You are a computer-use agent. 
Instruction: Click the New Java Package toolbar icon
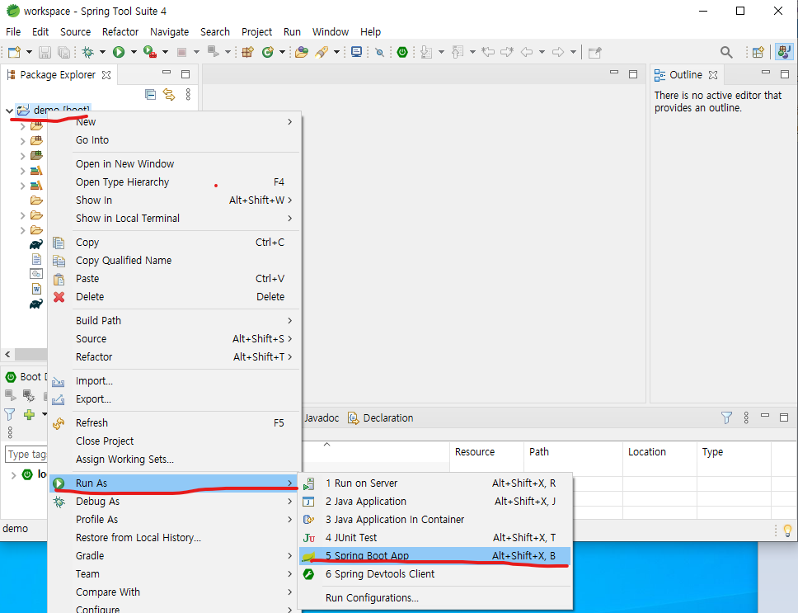pos(248,52)
